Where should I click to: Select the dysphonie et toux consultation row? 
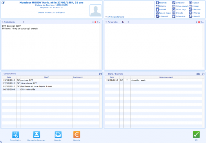(x=51, y=86)
